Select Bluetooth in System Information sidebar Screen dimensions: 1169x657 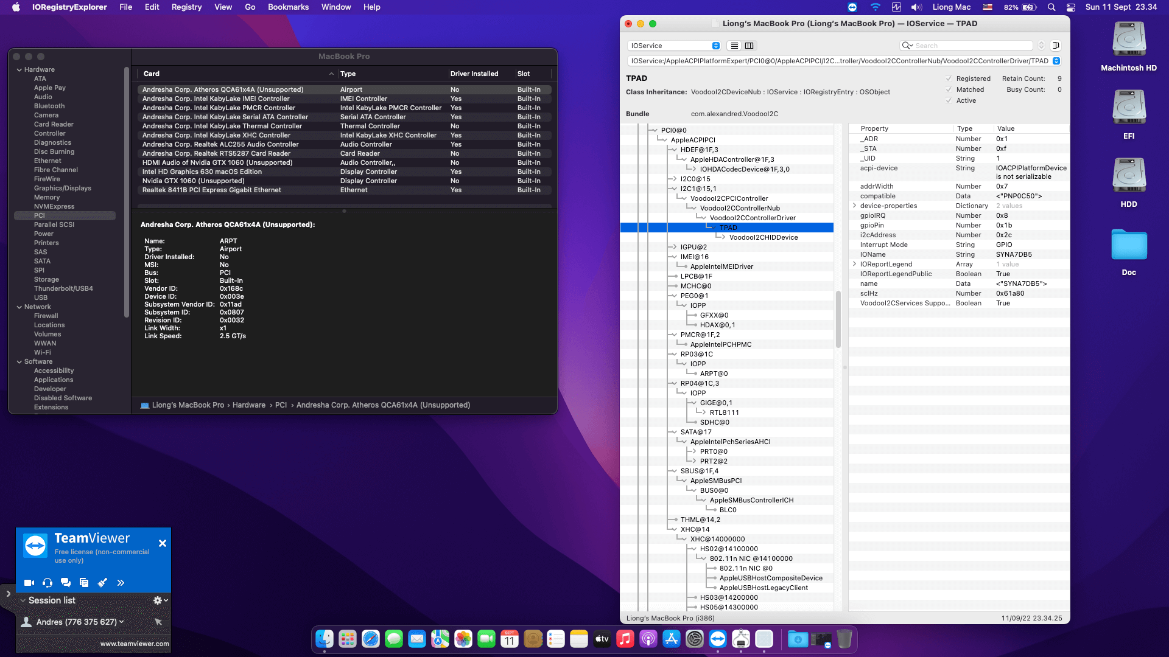[49, 106]
